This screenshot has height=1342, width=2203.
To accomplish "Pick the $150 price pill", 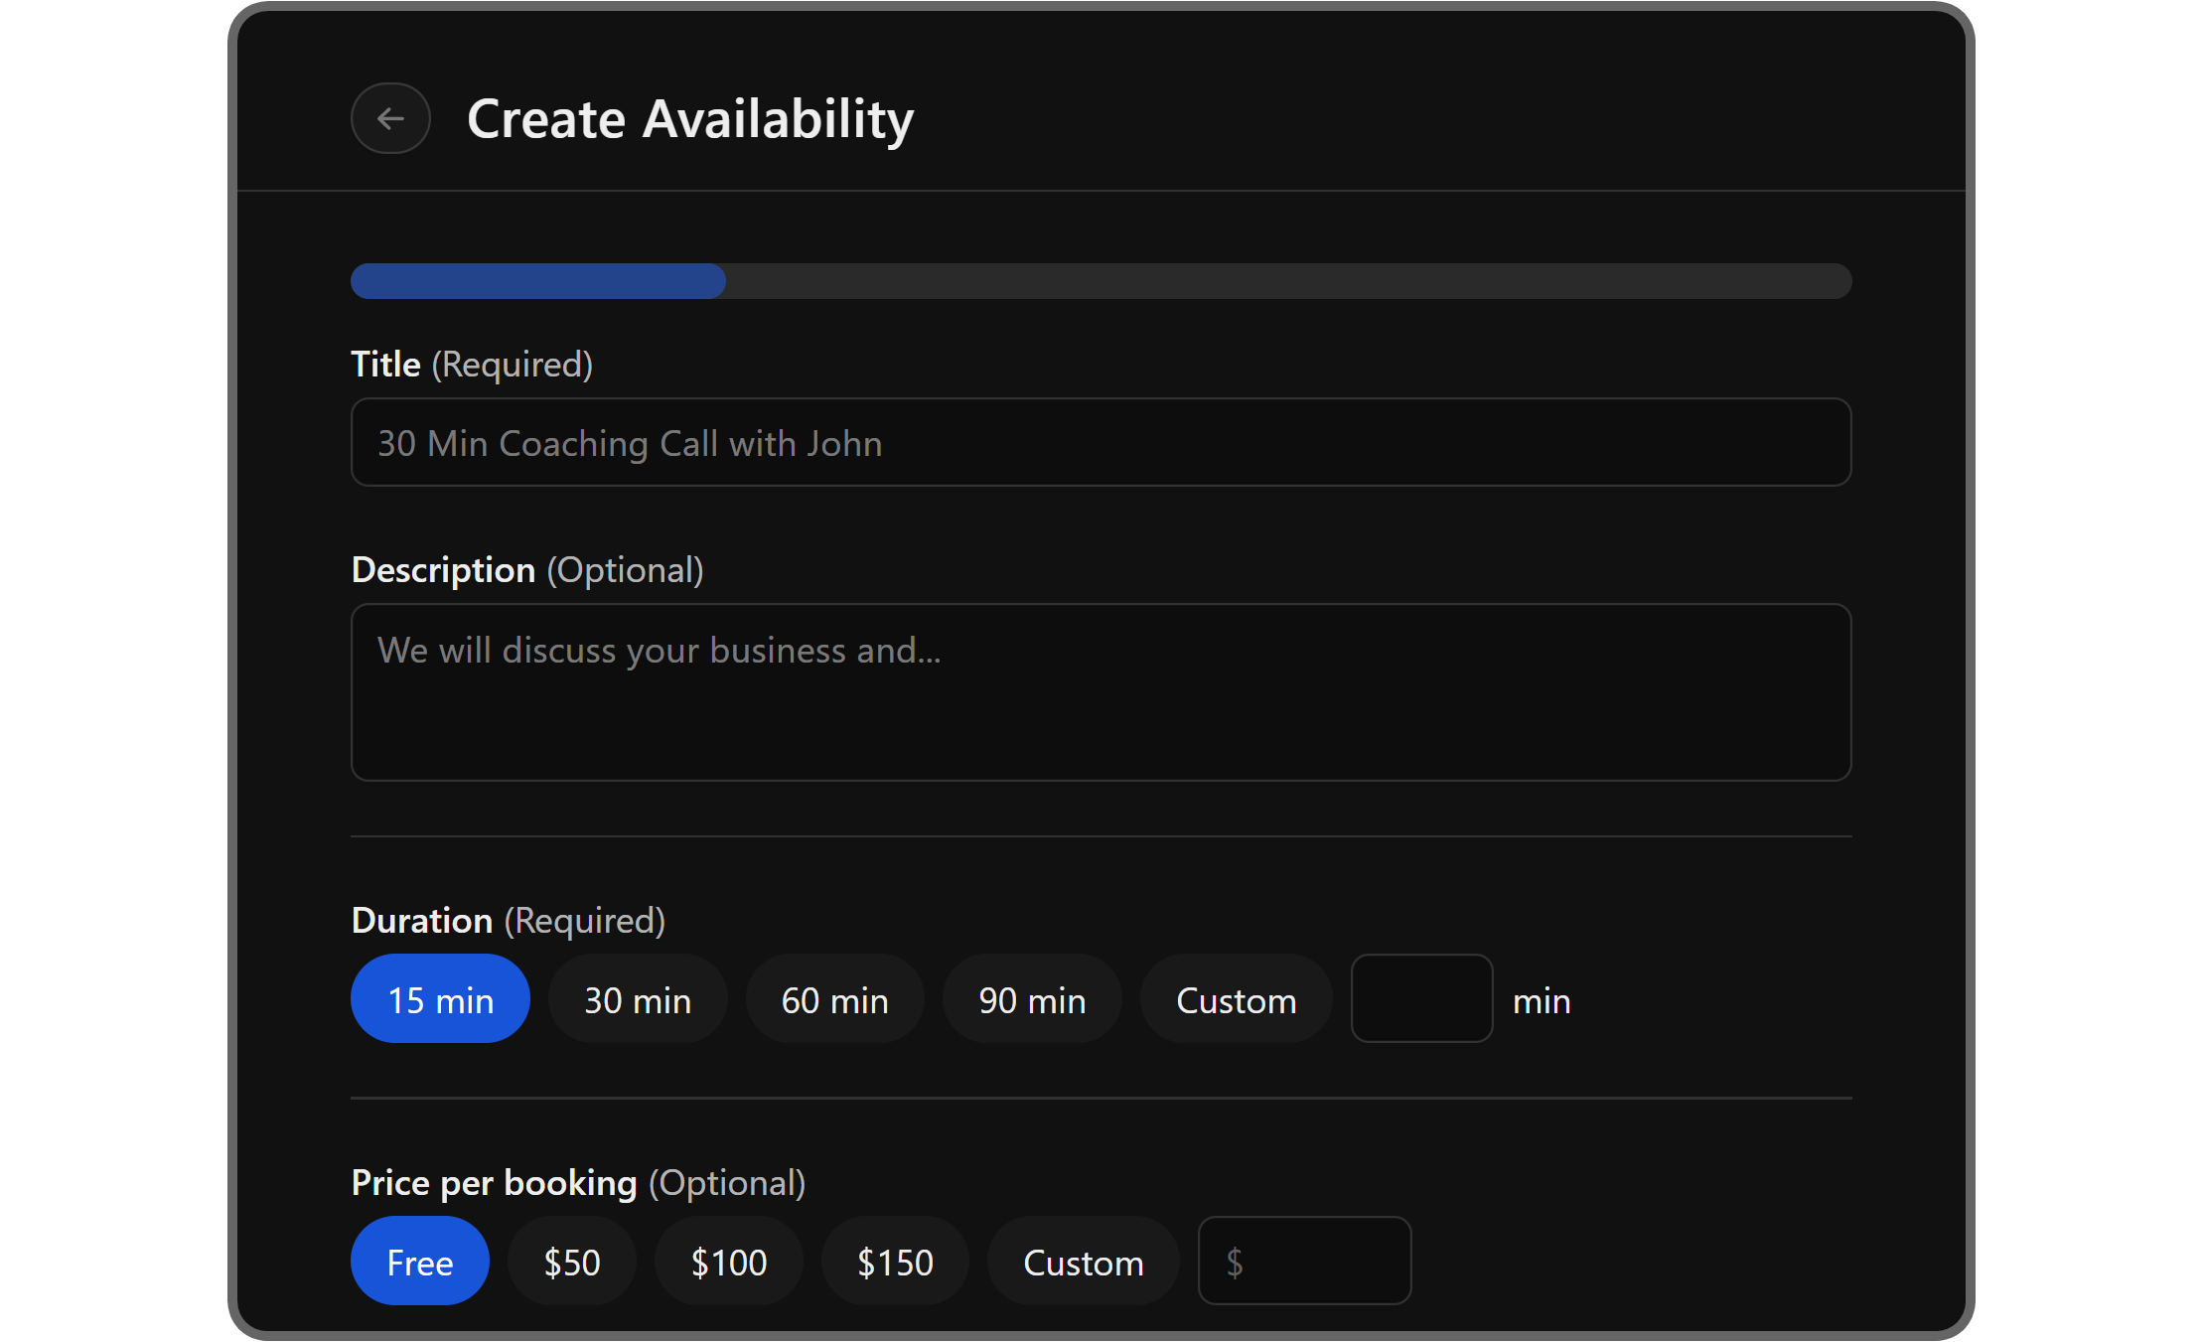I will (x=895, y=1262).
